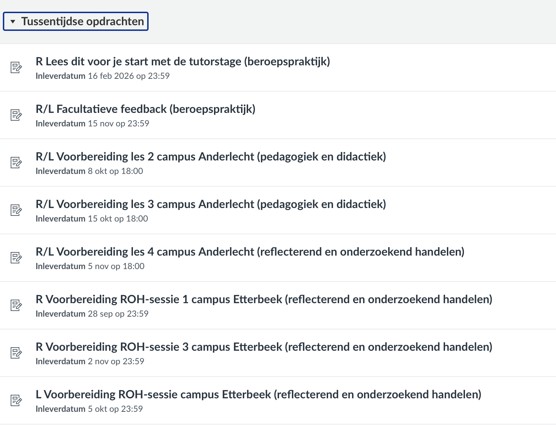Click the due date 15 okt op 18:00
Viewport: 556px width, 426px height.
coord(118,219)
